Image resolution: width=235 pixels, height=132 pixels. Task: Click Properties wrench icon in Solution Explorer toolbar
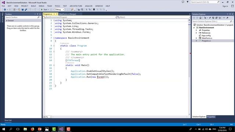(228, 18)
